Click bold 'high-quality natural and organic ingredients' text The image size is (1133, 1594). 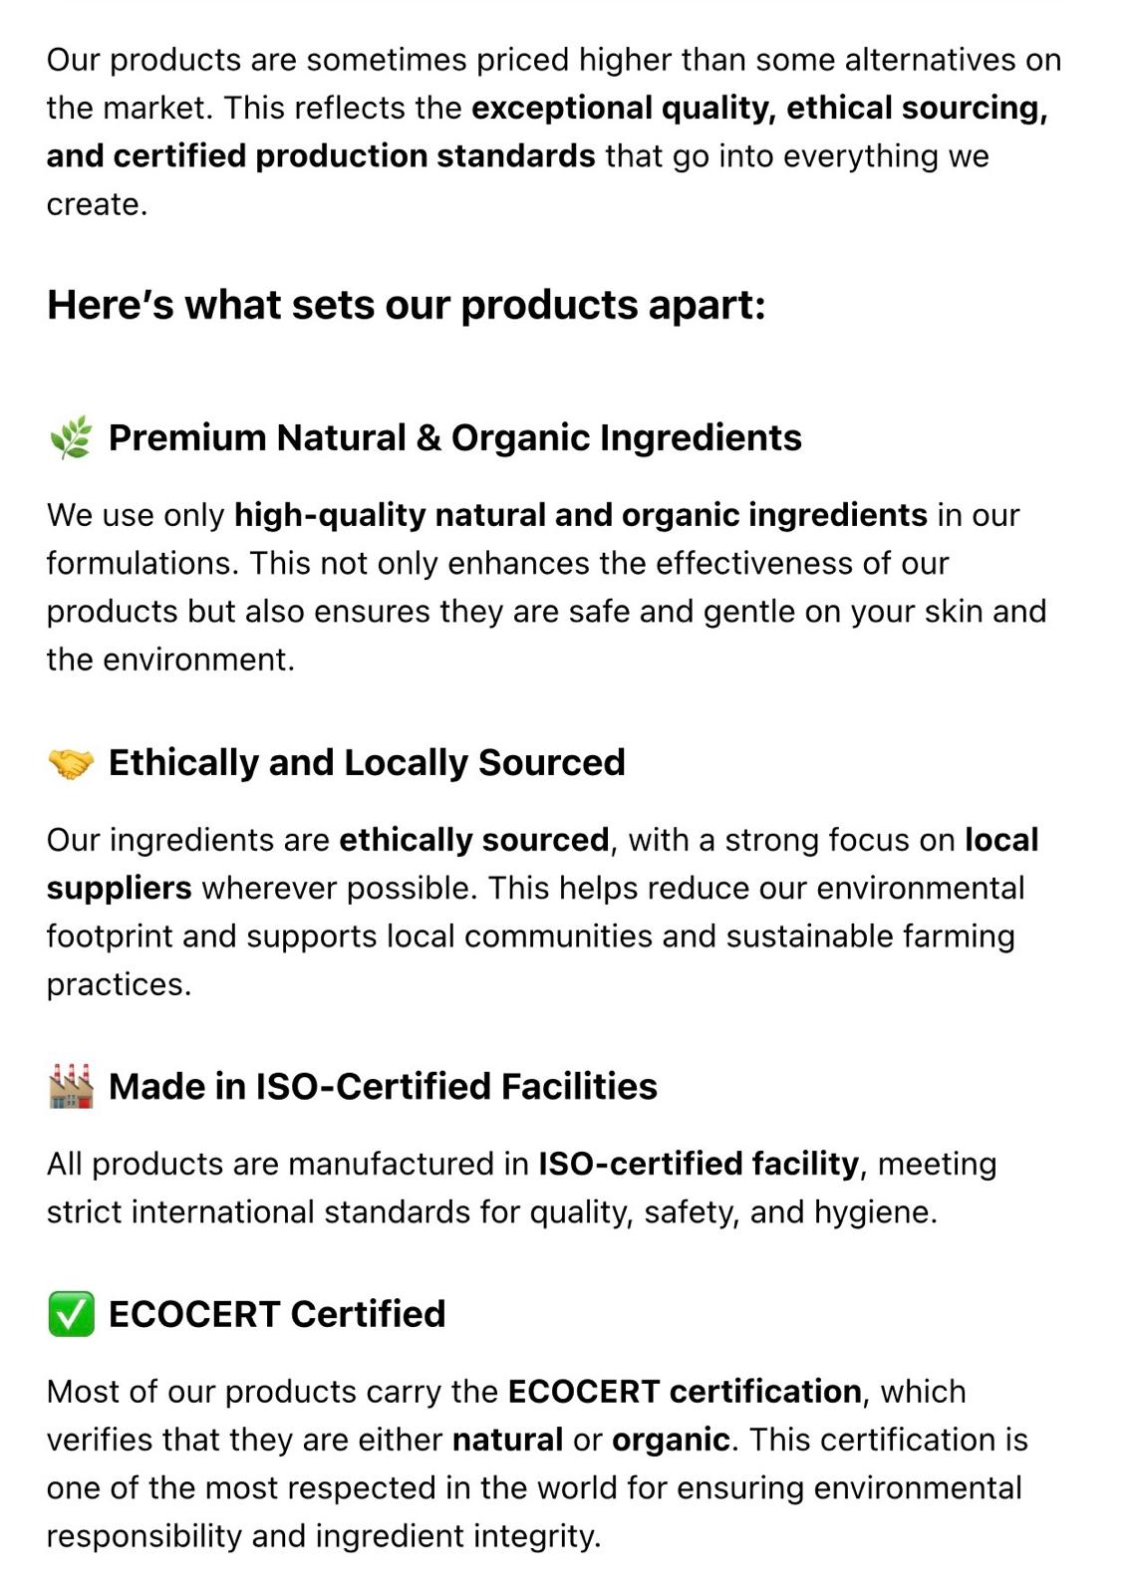pyautogui.click(x=581, y=515)
